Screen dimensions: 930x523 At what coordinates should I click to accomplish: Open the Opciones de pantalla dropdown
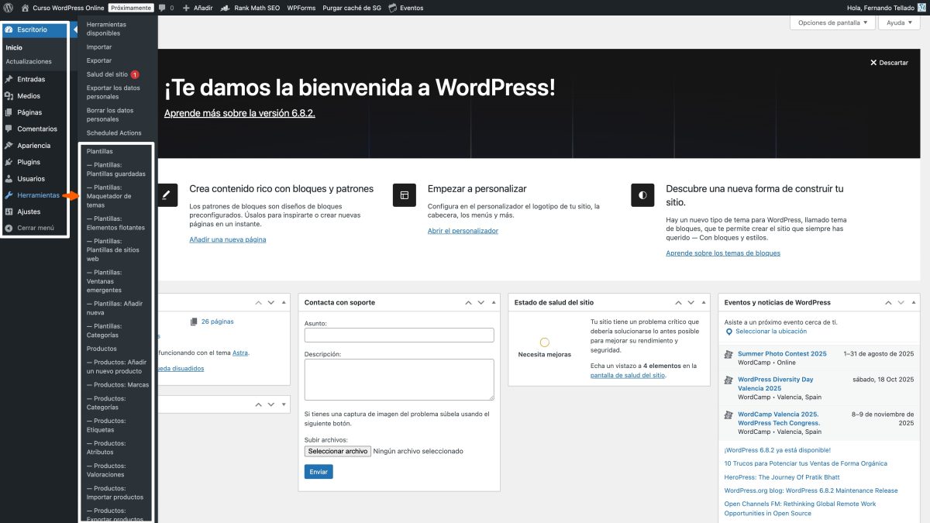[832, 22]
